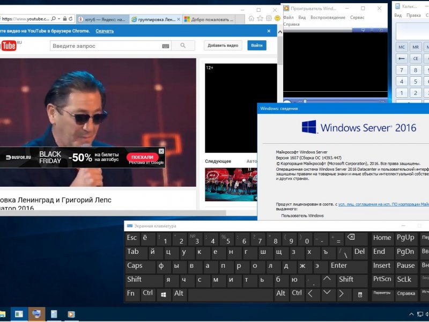Click the Calculator display field
The height and width of the screenshot is (322, 429).
click(x=412, y=31)
